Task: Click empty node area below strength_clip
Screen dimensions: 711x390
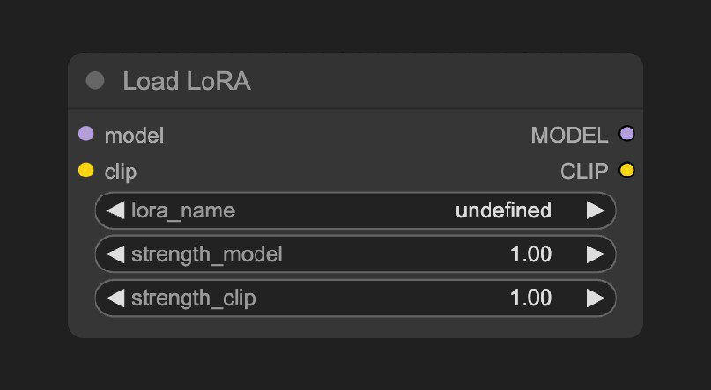Action: point(356,327)
